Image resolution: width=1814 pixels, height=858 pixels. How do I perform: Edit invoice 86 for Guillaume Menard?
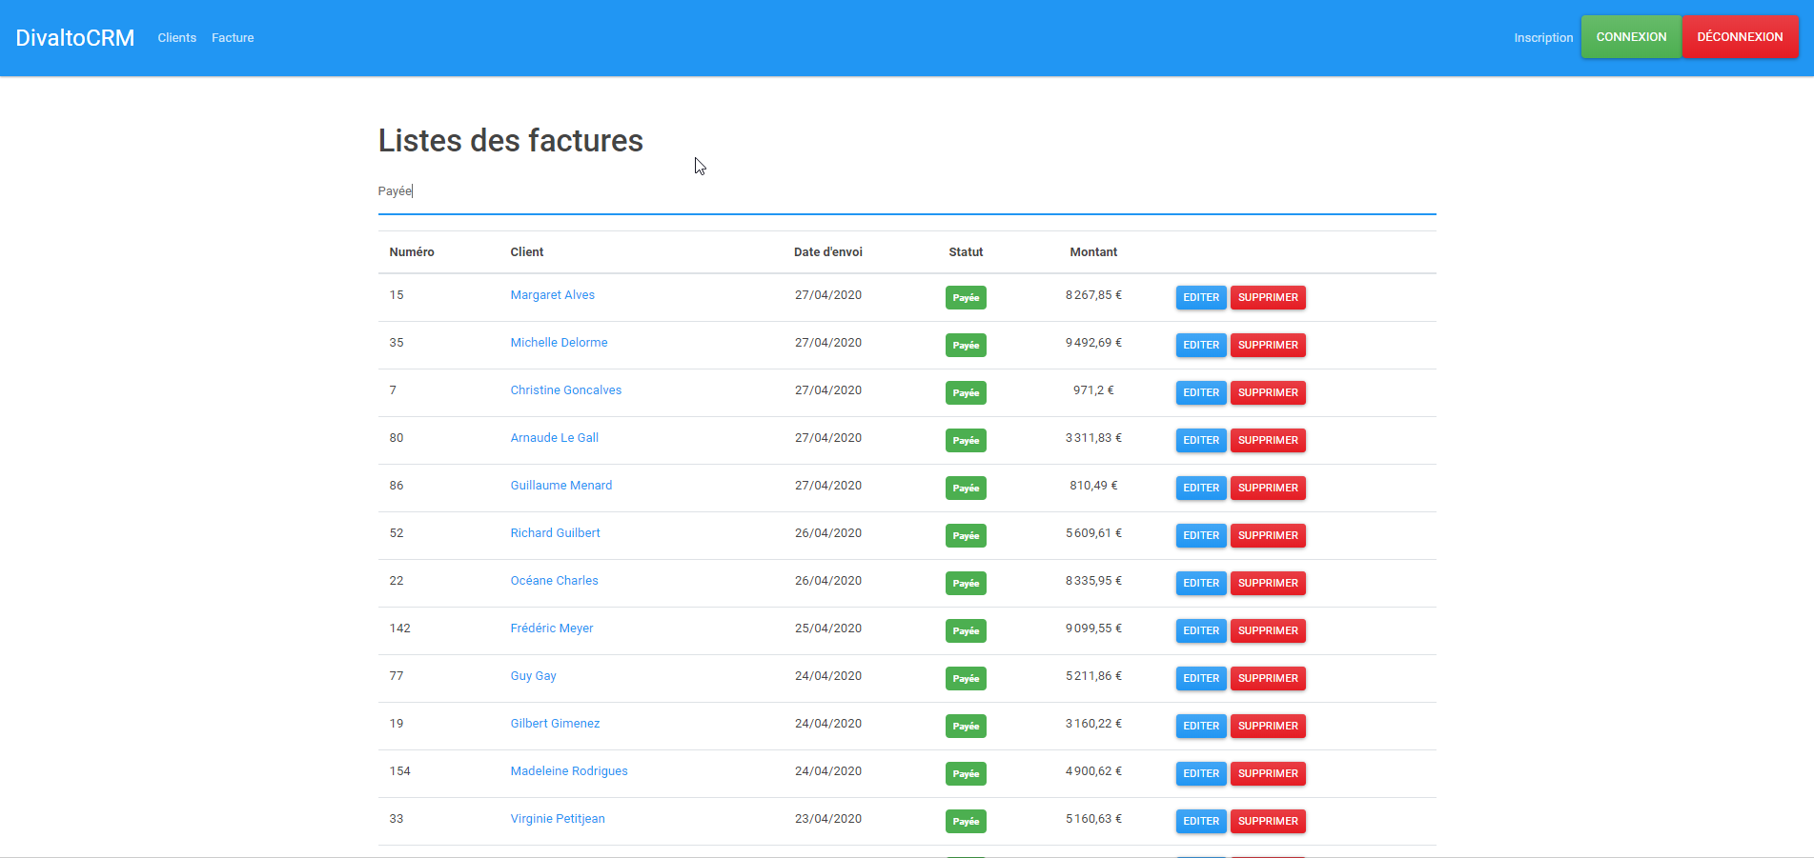(x=1201, y=488)
